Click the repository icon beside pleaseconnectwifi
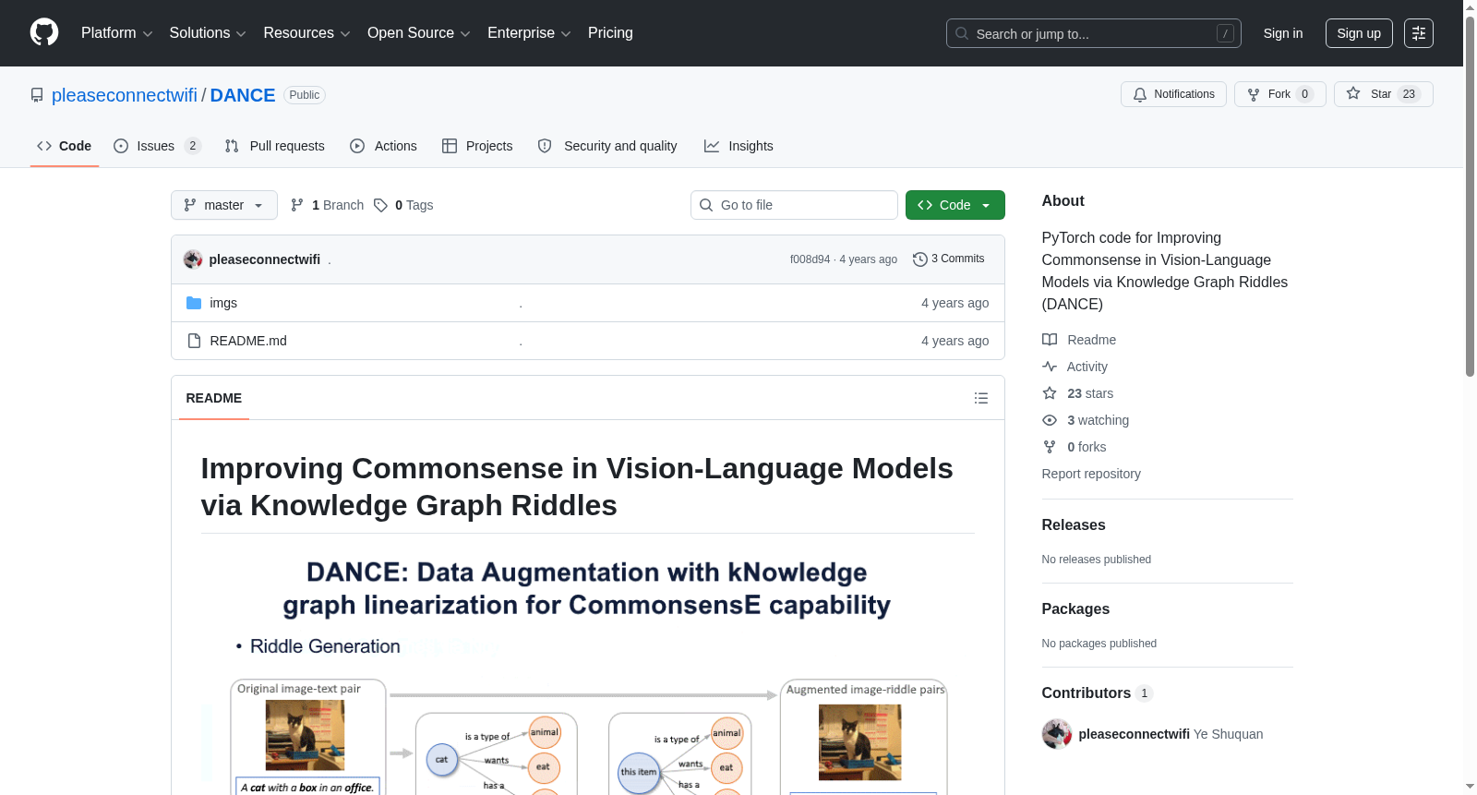Image resolution: width=1477 pixels, height=795 pixels. [x=37, y=95]
